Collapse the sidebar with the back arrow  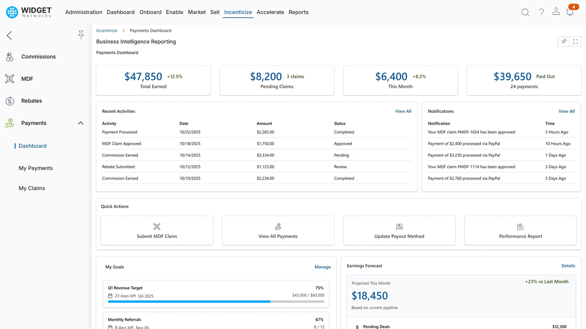[9, 35]
